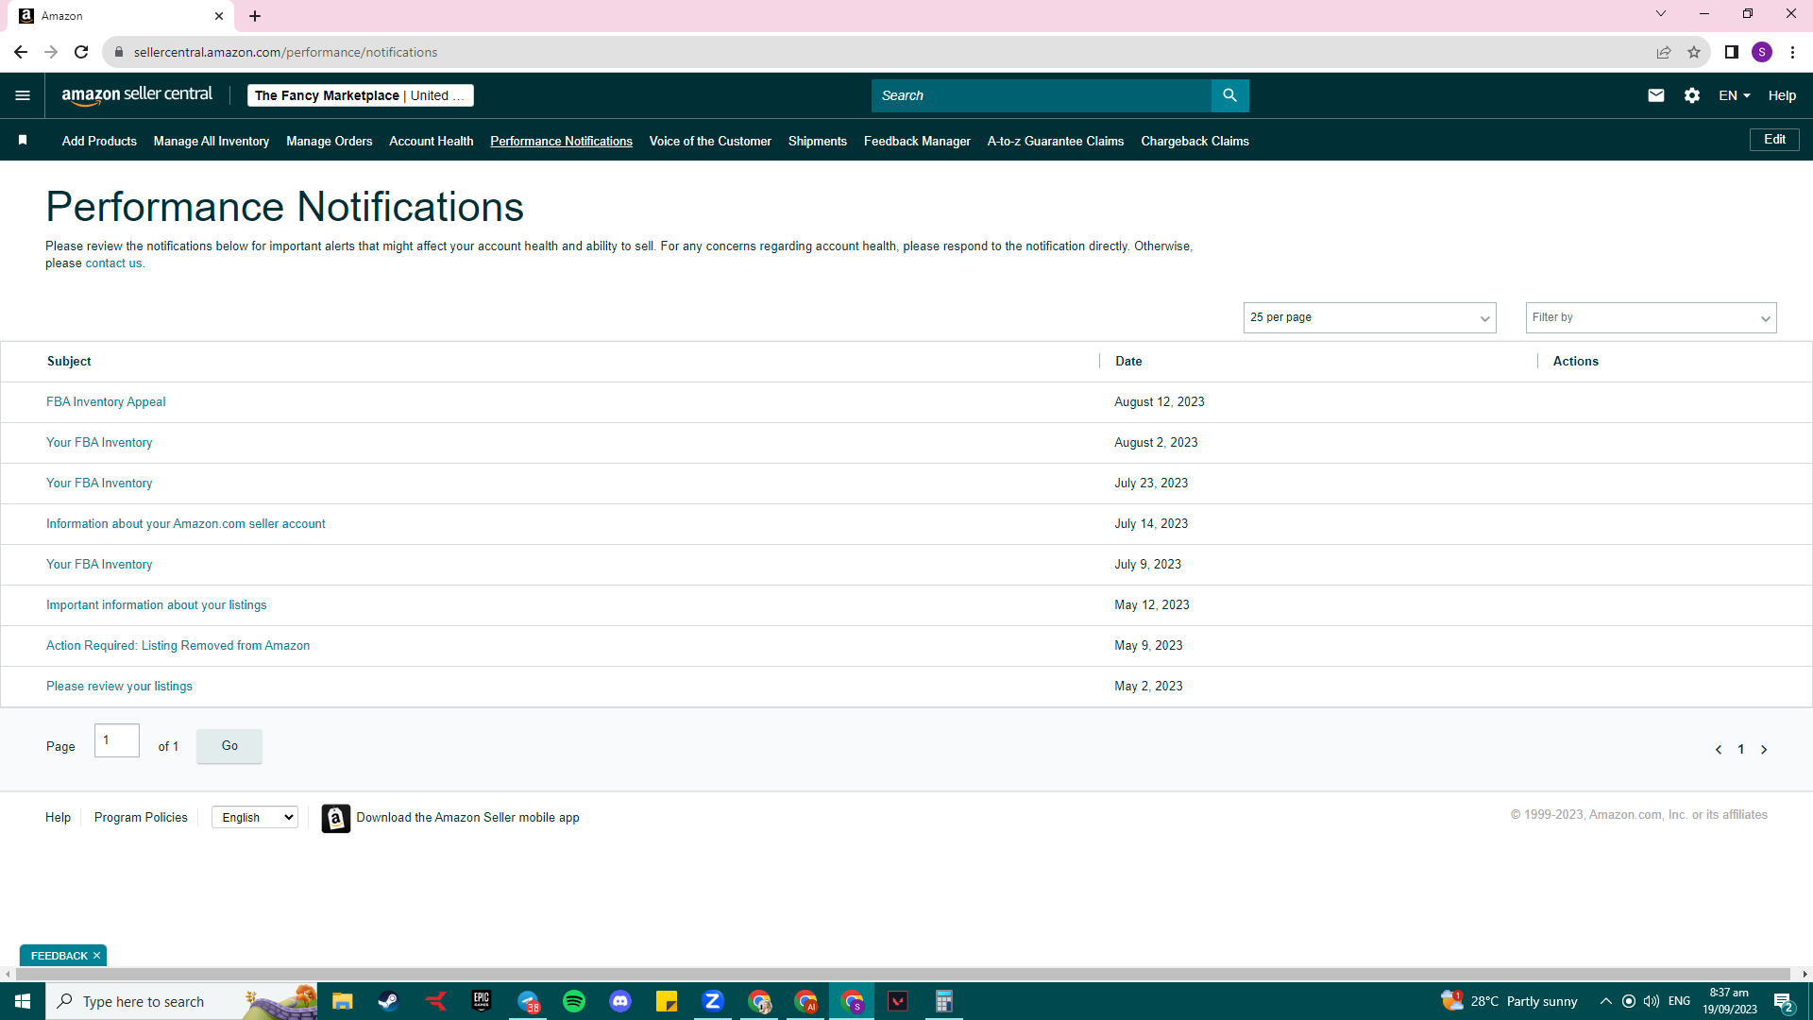
Task: Show hidden system tray icons
Action: (x=1605, y=1001)
